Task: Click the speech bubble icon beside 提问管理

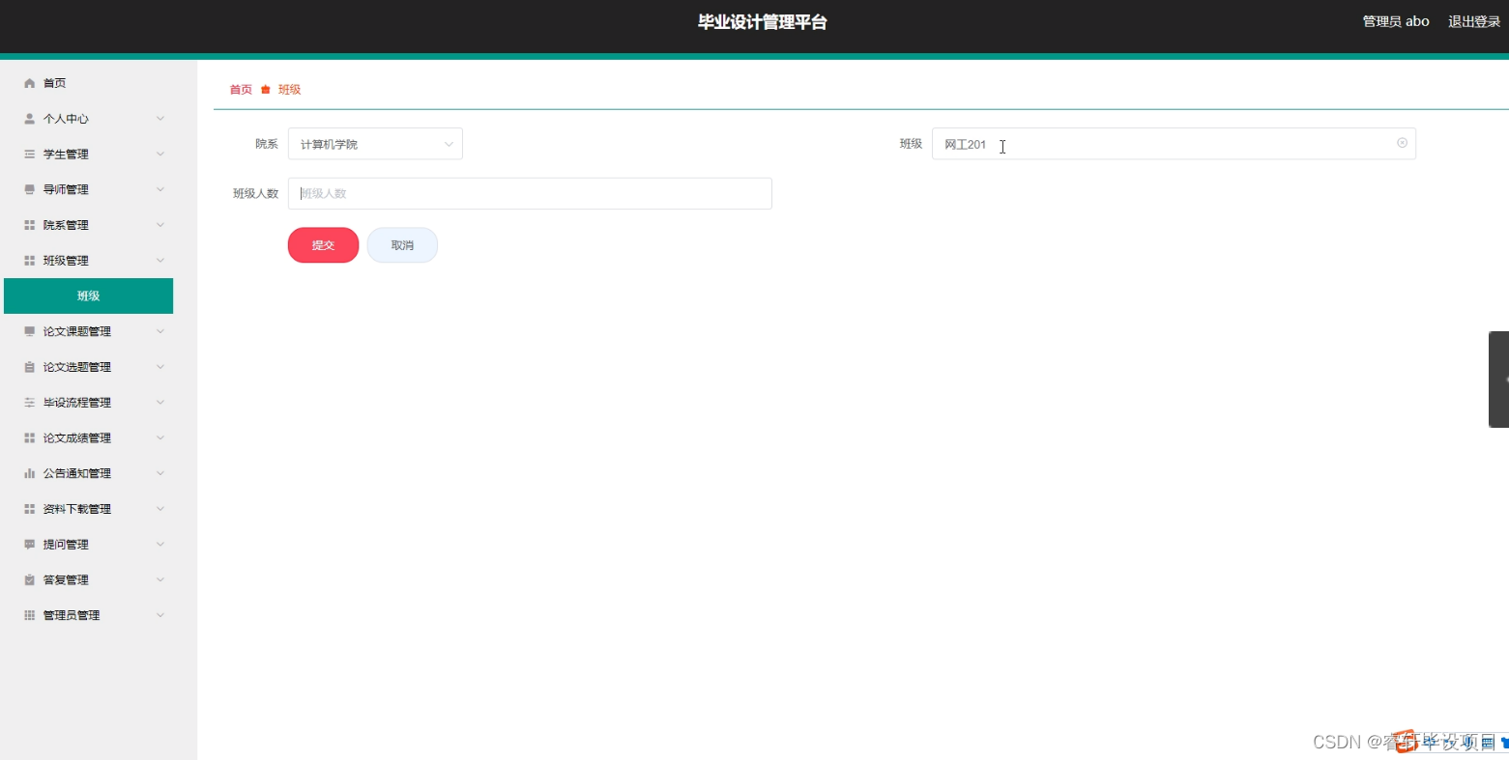Action: coord(29,544)
